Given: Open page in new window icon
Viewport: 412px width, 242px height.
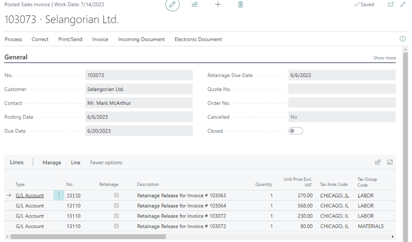Looking at the screenshot, I should click(x=391, y=5).
